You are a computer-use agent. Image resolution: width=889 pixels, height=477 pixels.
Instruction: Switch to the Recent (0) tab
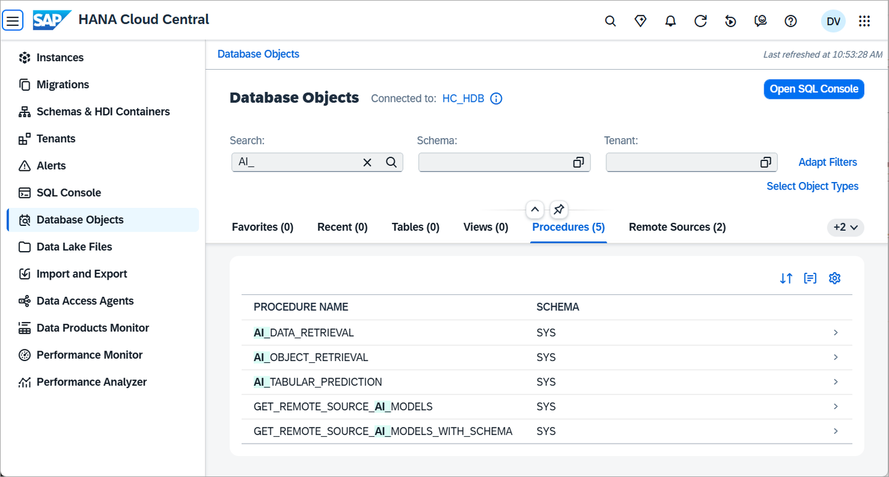click(x=343, y=227)
